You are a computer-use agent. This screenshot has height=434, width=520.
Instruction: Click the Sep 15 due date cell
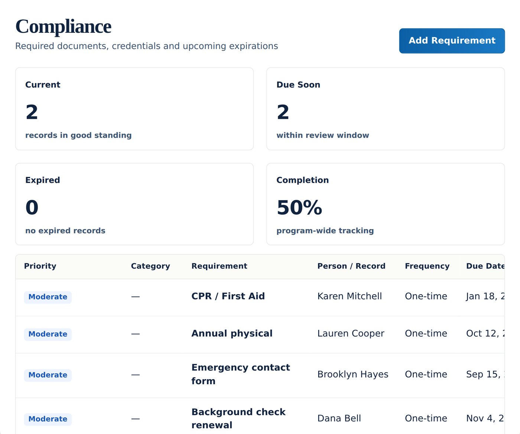tap(485, 374)
